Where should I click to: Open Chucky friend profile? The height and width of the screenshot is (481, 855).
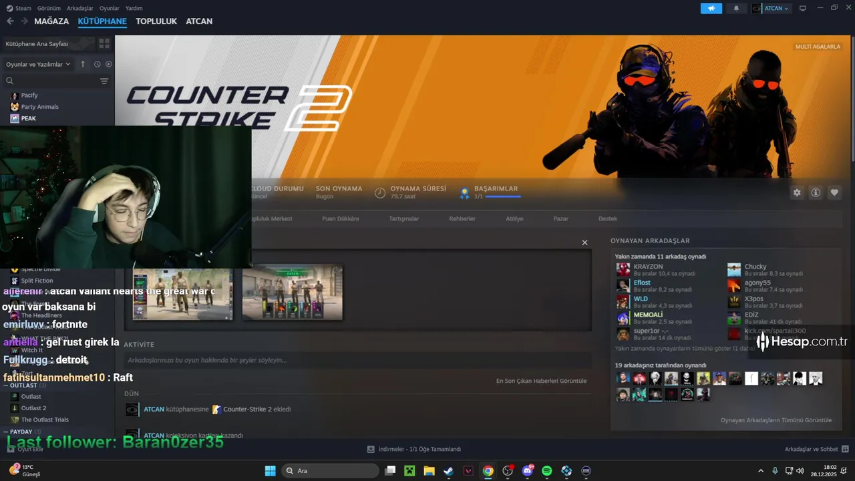pos(765,269)
